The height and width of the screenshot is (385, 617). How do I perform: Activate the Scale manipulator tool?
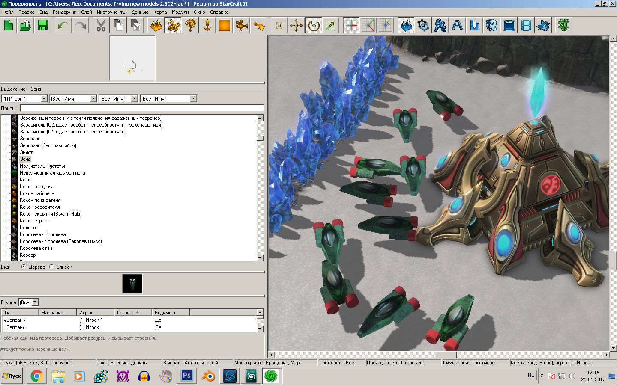tap(331, 25)
